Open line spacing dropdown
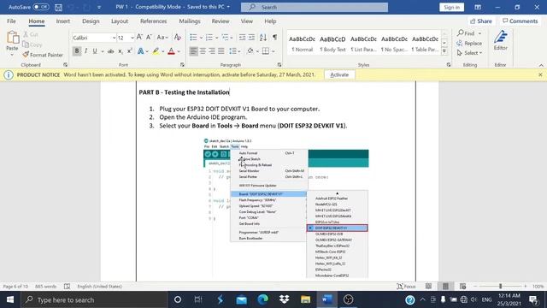This screenshot has height=308, width=547. tap(234, 51)
